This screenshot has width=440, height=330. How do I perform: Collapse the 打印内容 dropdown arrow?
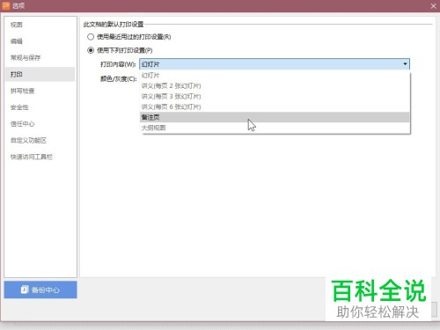(405, 64)
